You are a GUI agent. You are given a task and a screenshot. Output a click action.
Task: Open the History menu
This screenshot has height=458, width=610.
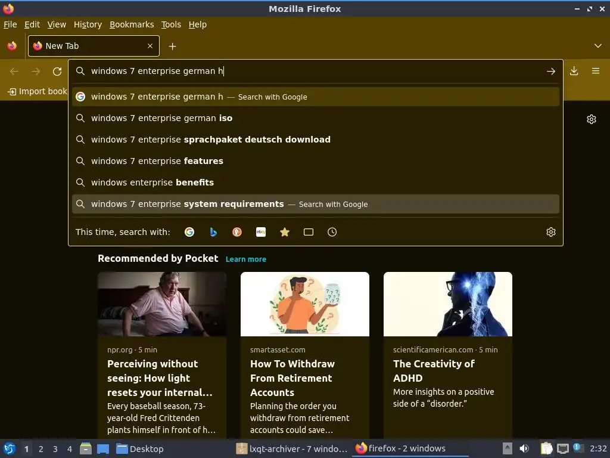pyautogui.click(x=88, y=24)
